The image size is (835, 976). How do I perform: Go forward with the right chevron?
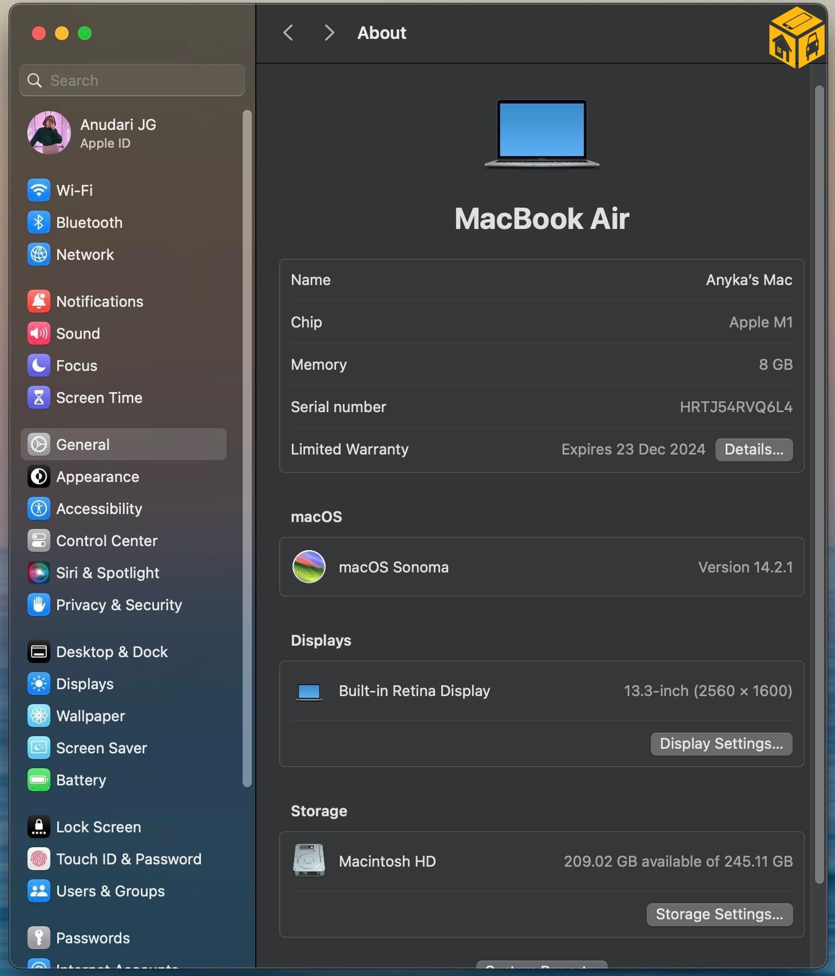tap(329, 33)
